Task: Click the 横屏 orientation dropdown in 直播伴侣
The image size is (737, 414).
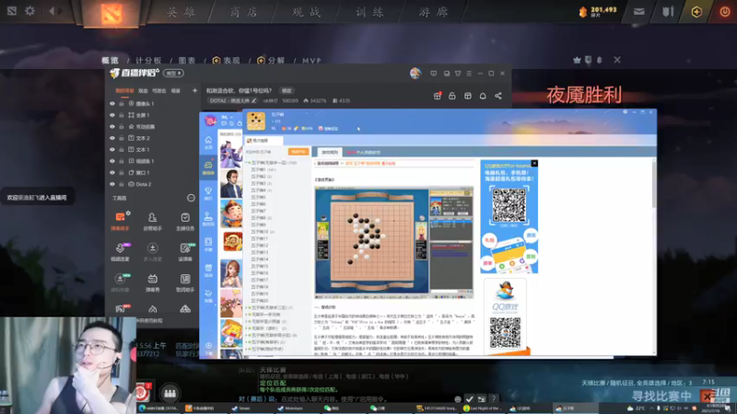Action: click(173, 74)
